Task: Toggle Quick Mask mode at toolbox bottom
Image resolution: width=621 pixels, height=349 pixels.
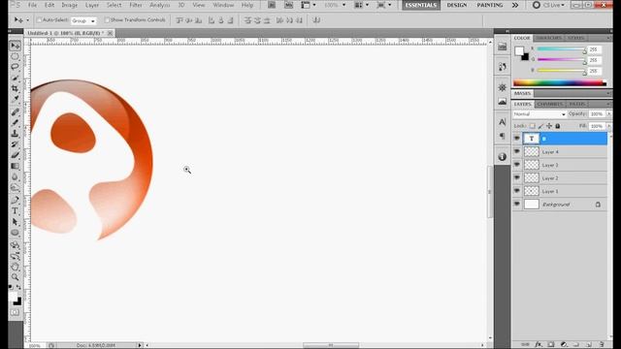Action: [16, 312]
